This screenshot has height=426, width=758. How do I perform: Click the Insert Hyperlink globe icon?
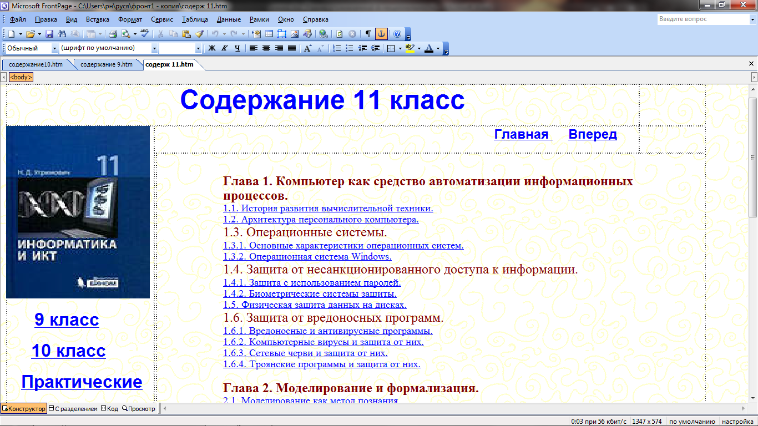323,34
